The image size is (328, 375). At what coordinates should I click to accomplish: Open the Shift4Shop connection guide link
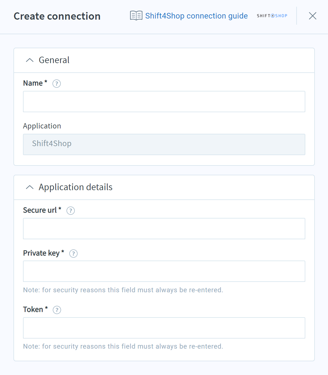(x=196, y=16)
